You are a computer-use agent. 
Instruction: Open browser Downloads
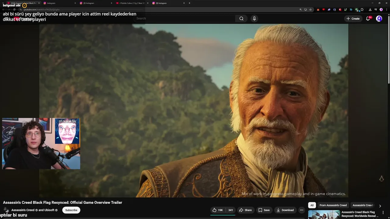(x=370, y=10)
